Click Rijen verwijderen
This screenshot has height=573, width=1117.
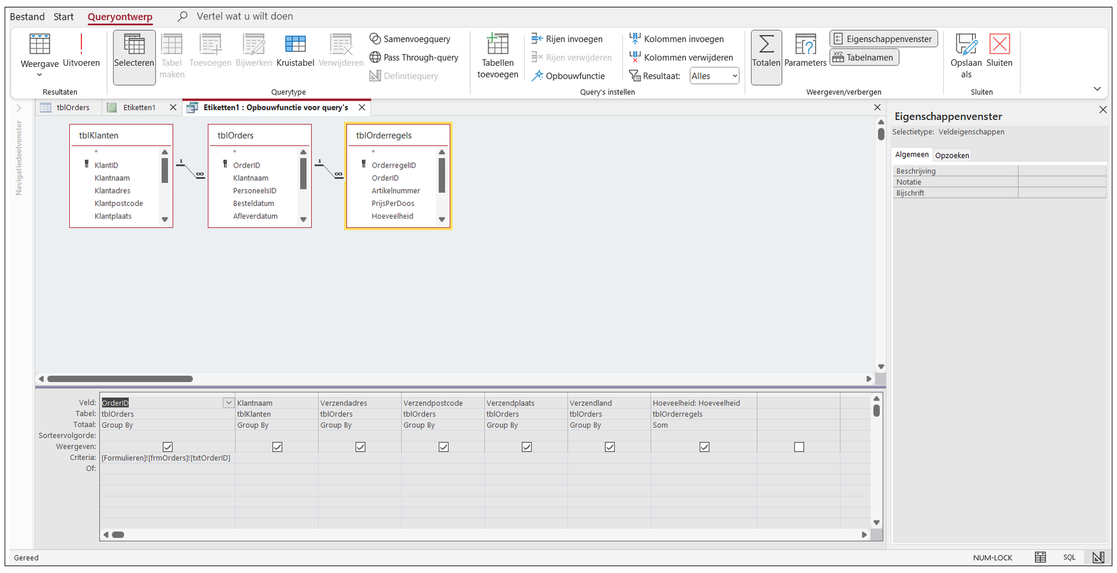tap(571, 58)
